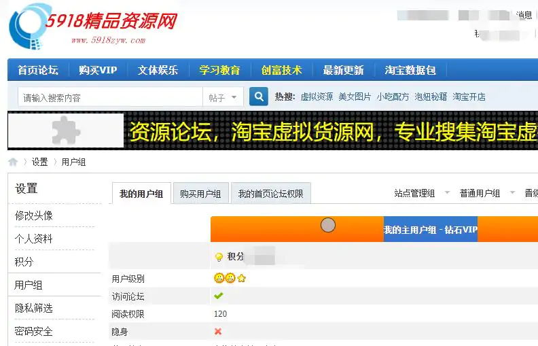The image size is (538, 346).
Task: Open 创富技术 in the nav bar
Action: coord(281,70)
